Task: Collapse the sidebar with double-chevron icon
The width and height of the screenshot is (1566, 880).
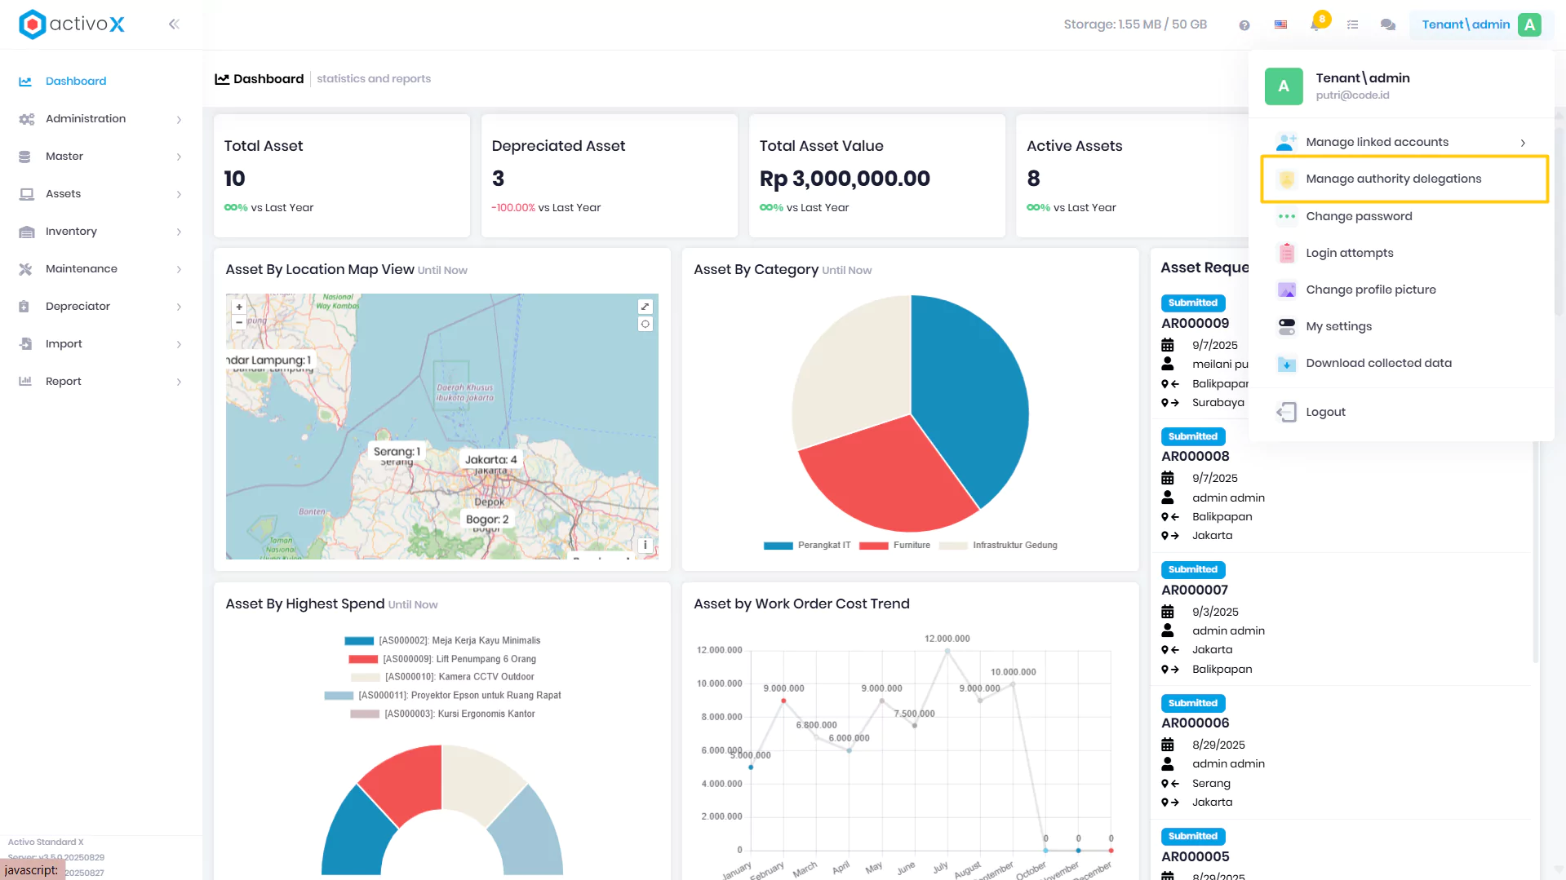Action: pos(174,24)
